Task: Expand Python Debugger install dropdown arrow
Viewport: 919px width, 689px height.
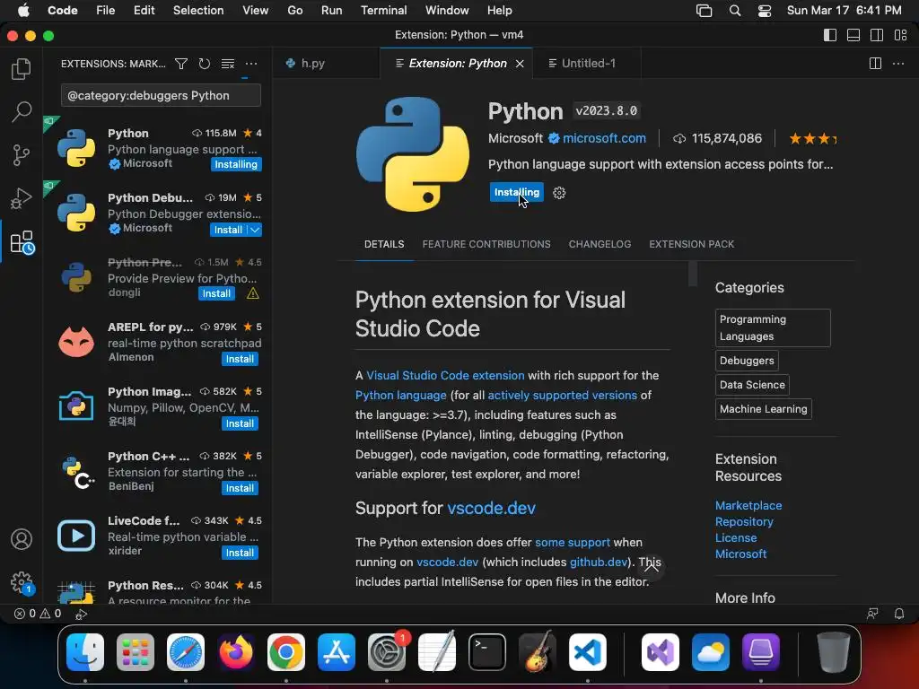Action: pos(255,230)
